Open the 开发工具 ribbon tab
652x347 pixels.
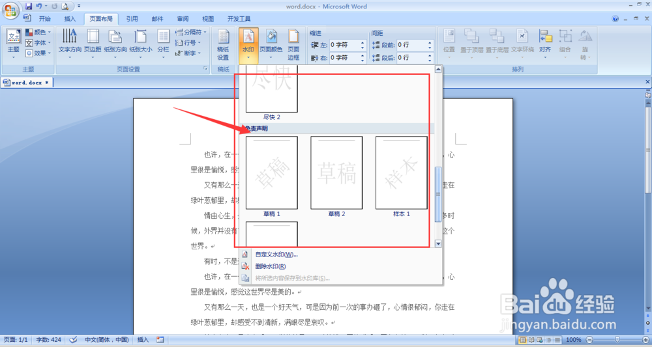tap(239, 19)
